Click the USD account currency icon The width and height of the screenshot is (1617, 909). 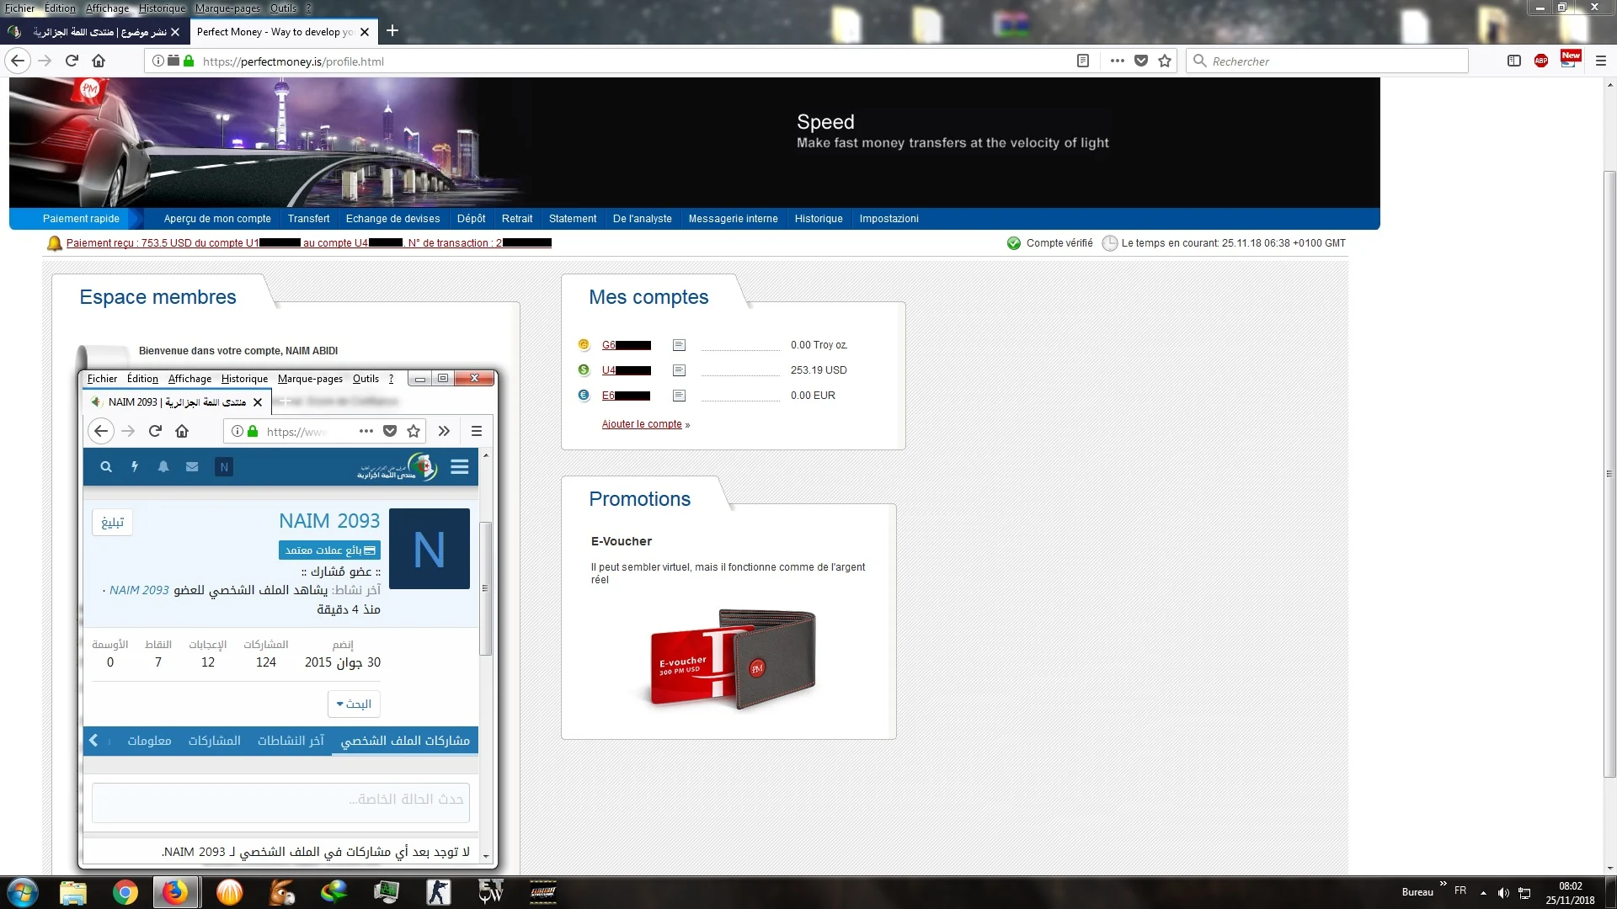click(584, 370)
